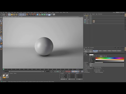The image size is (126, 94).
Task: Switch to the Shadow tab
Action: point(109,51)
